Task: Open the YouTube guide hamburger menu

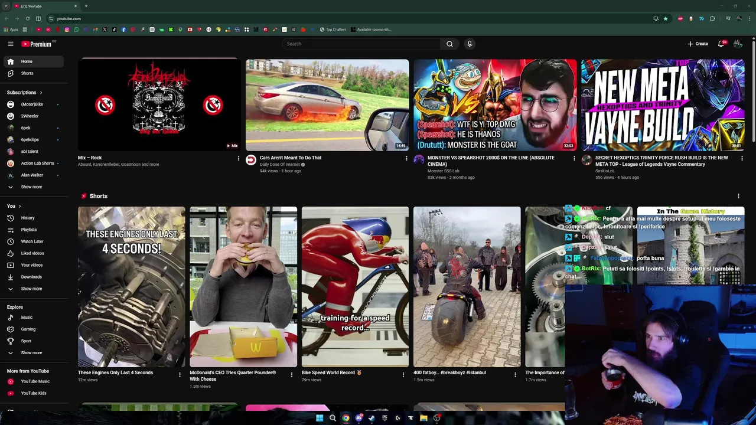Action: (x=11, y=44)
